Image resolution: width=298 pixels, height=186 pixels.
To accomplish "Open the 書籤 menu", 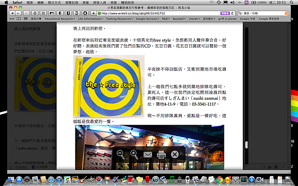I will pos(86,2).
